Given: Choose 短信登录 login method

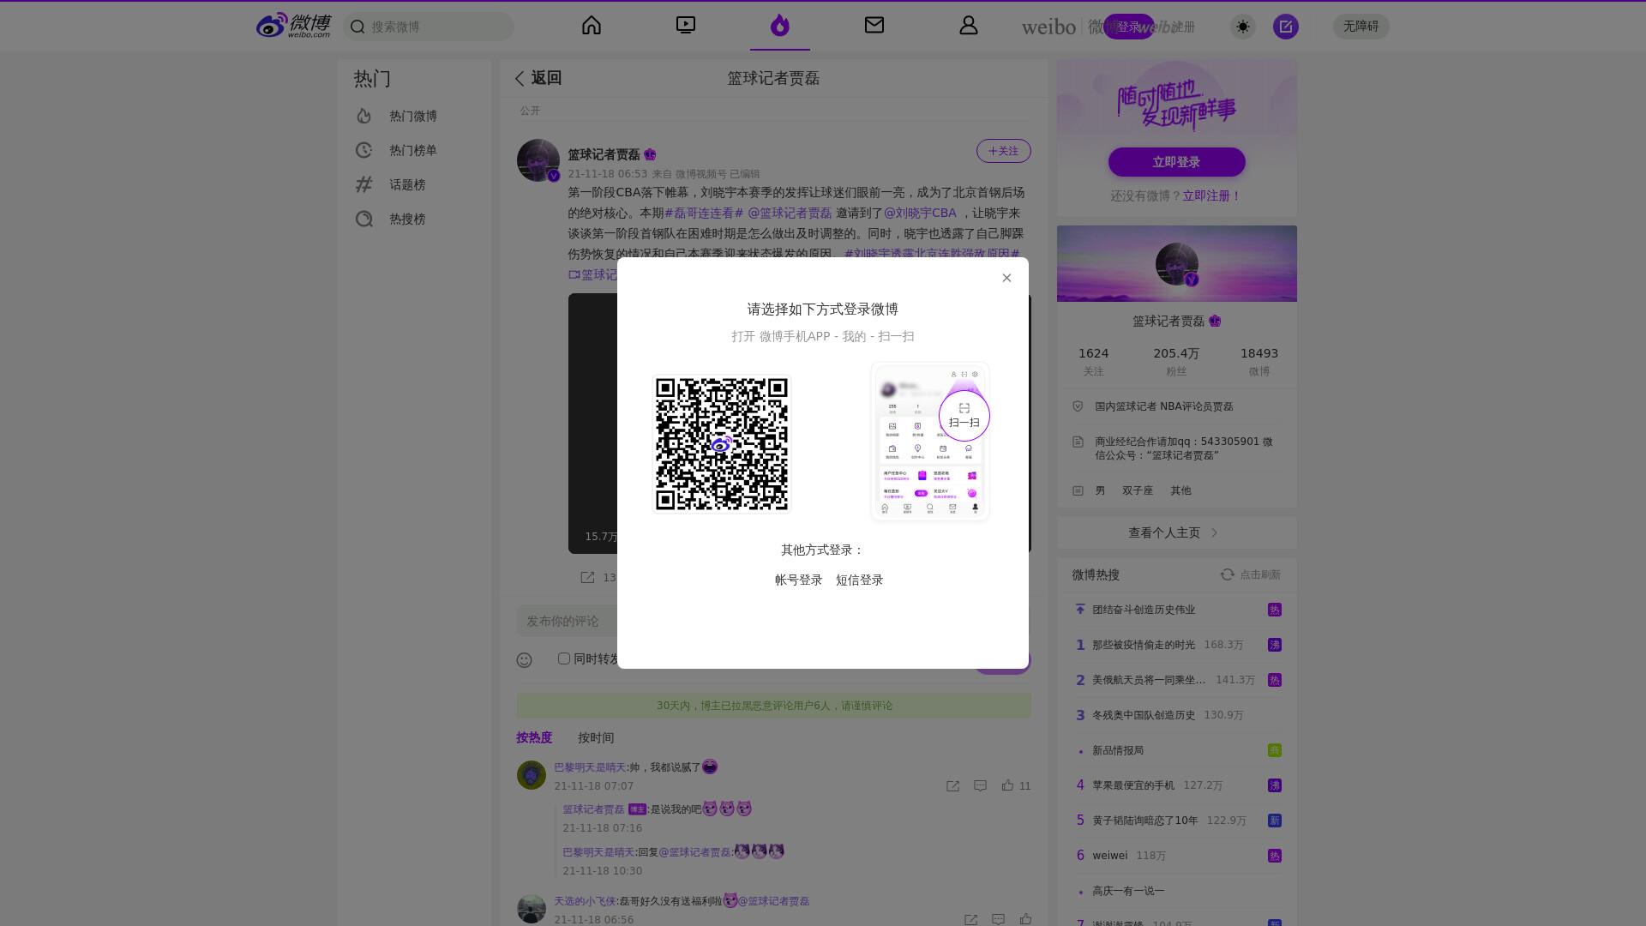Looking at the screenshot, I should pyautogui.click(x=860, y=580).
